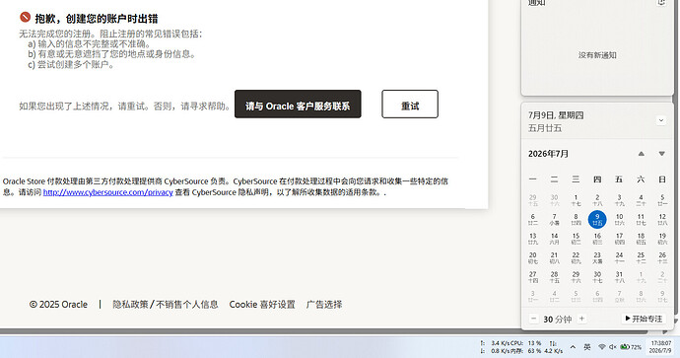Select date 25 in the calendar

[x=641, y=257]
